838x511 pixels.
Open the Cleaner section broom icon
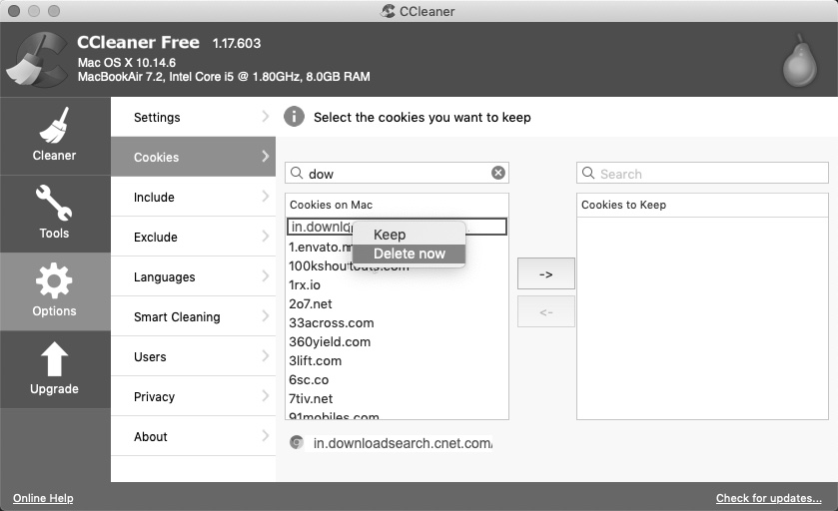(x=54, y=126)
